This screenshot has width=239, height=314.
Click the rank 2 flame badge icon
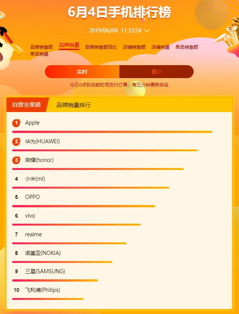pos(16,142)
